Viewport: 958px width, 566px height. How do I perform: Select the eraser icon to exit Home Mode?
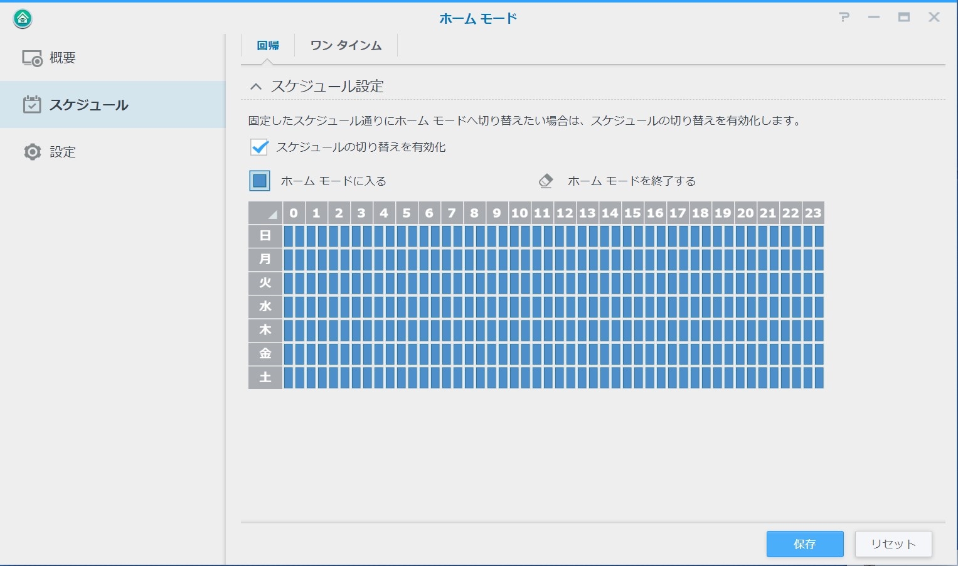pos(546,181)
